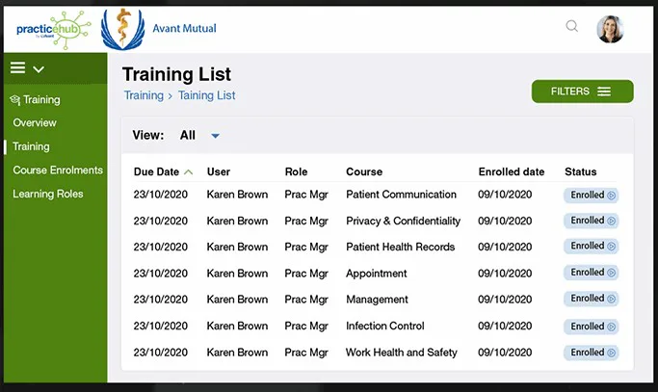
Task: Open the View All dropdown arrow
Action: (215, 136)
